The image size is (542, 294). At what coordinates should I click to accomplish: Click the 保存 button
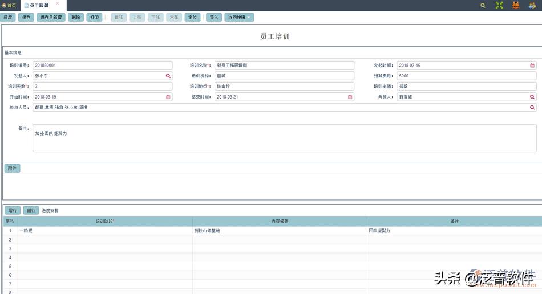tap(26, 17)
